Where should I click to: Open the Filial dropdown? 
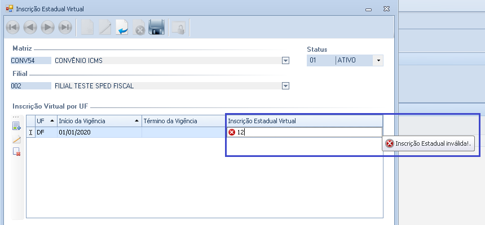tap(285, 86)
